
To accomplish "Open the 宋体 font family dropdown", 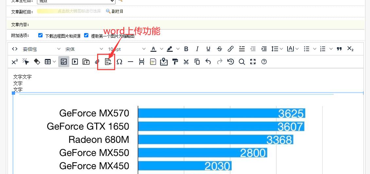I will tap(84, 49).
